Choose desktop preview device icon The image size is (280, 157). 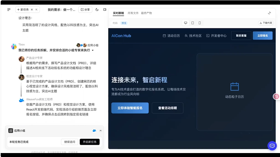coord(186,23)
